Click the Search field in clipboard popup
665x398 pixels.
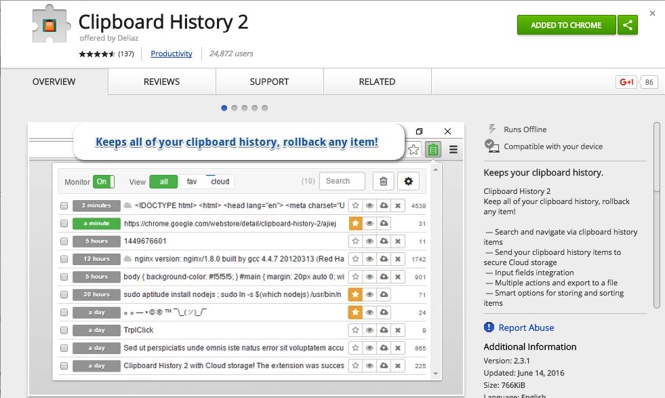tap(342, 181)
